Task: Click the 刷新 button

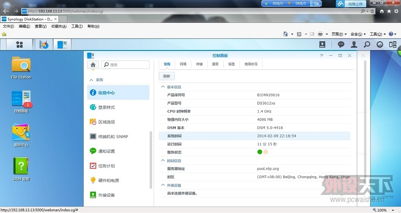Action: (x=167, y=76)
